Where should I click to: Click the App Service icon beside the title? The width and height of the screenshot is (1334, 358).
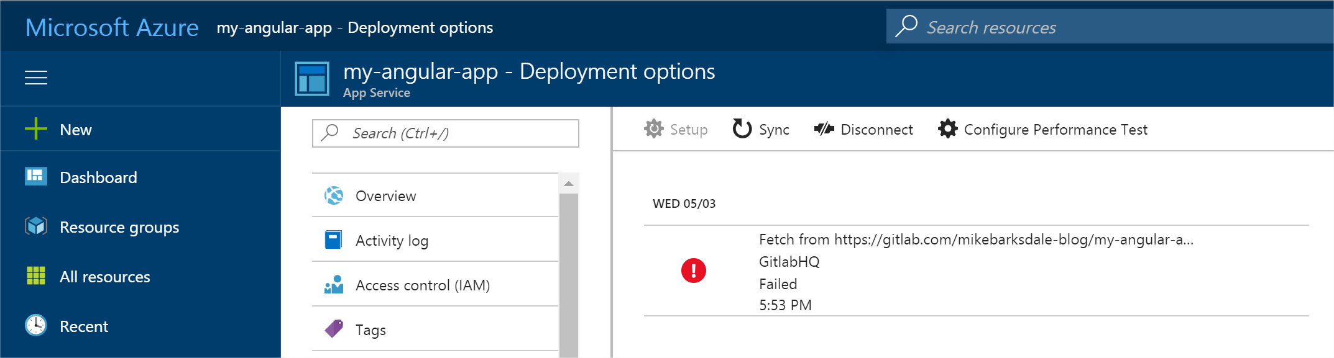[x=311, y=79]
